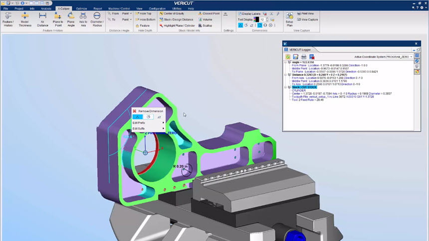429x241 pixels.
Task: Click the label background icon after text size
Action: [272, 19]
